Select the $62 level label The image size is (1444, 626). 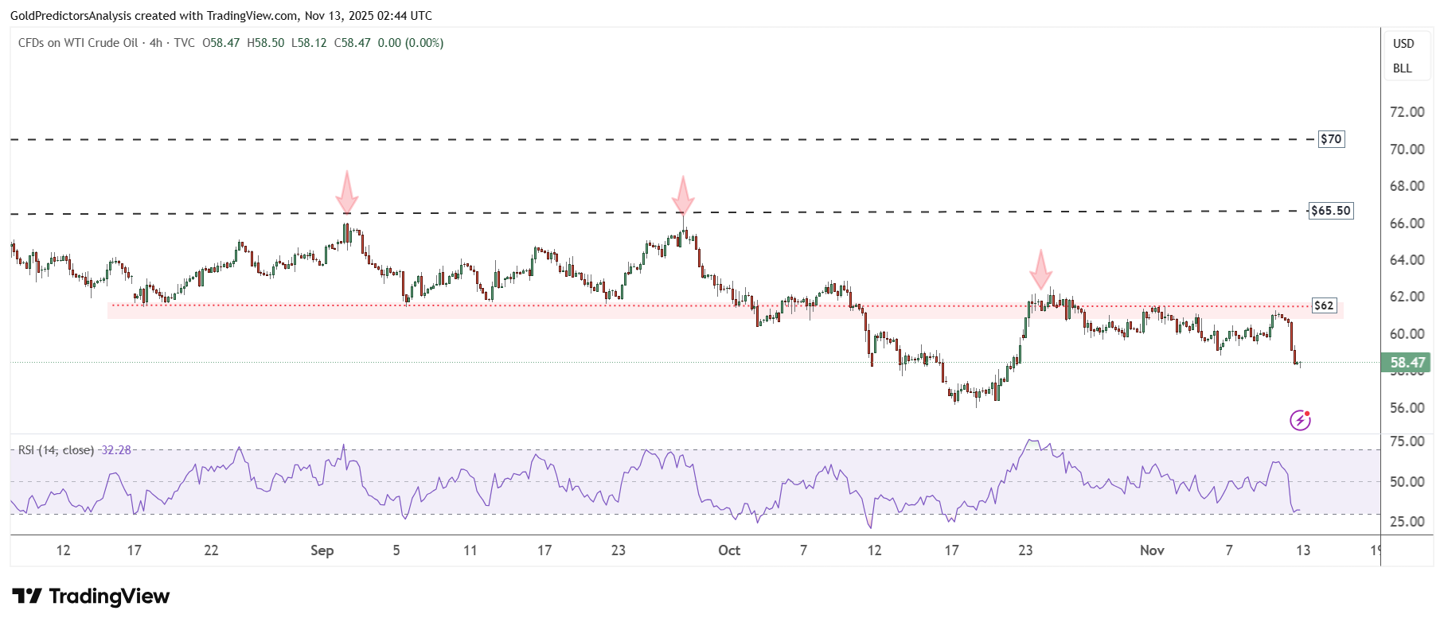(x=1324, y=305)
